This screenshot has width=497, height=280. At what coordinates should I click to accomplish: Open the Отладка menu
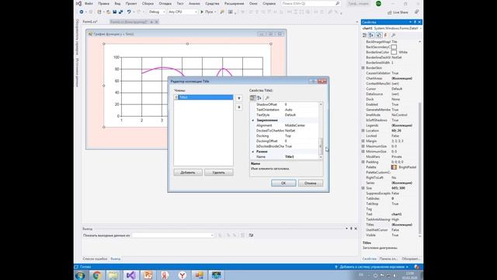pos(165,3)
